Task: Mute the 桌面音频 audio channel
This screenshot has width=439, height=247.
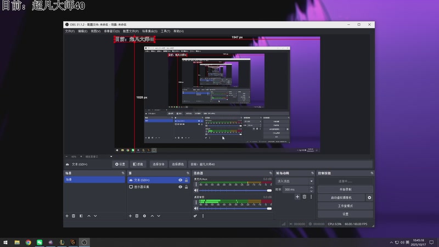Action: [x=196, y=209]
